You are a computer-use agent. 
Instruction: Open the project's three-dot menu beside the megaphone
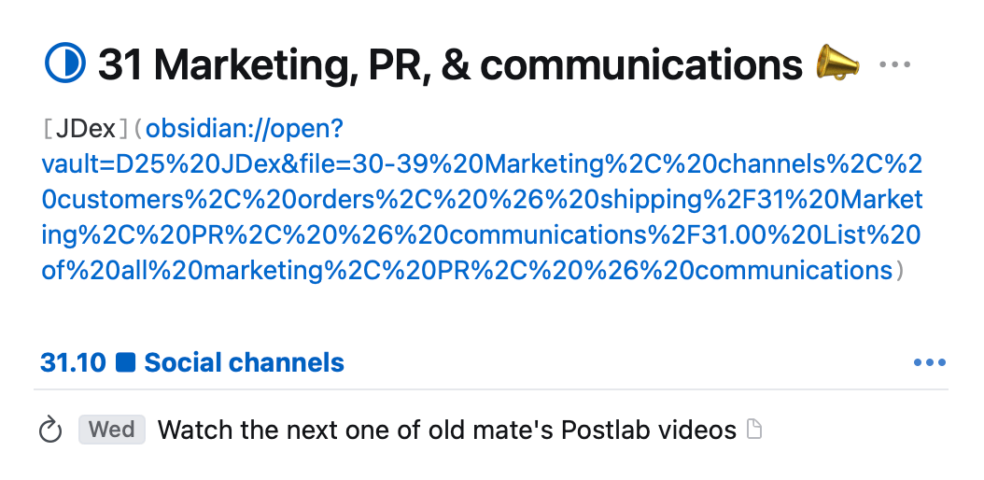click(x=894, y=64)
